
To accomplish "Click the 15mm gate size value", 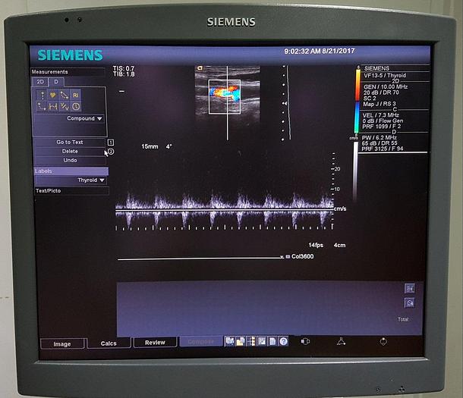I will [150, 146].
